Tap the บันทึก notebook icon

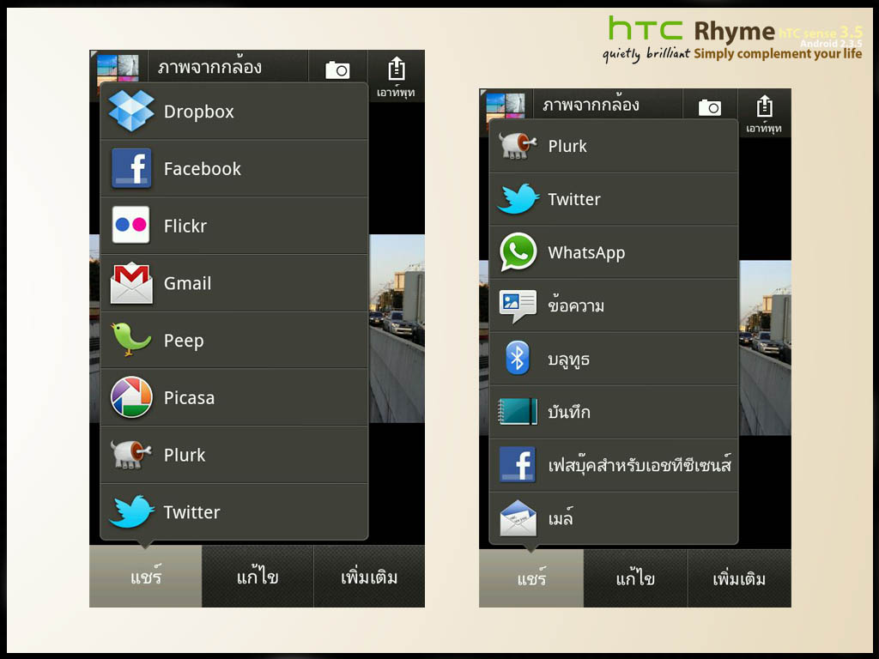[x=518, y=411]
